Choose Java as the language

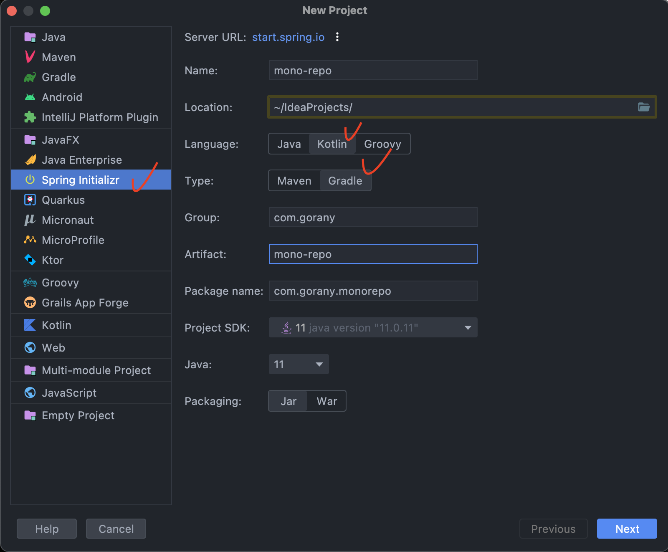289,144
